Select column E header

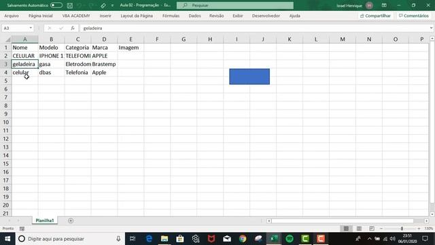[x=130, y=39]
